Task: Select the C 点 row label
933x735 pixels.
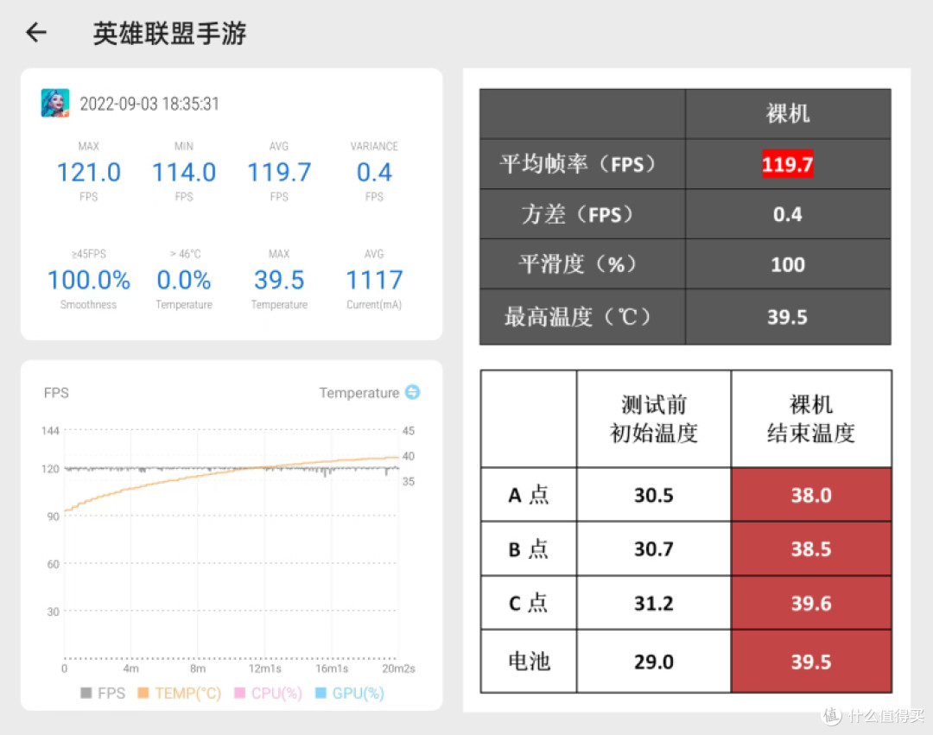Action: click(x=529, y=603)
